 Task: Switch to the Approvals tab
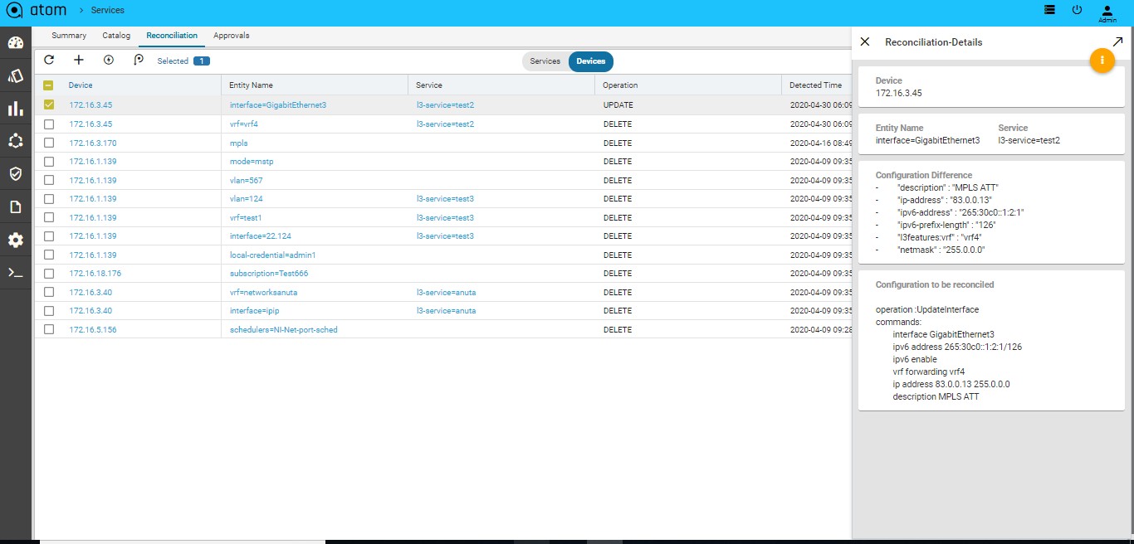pos(232,36)
